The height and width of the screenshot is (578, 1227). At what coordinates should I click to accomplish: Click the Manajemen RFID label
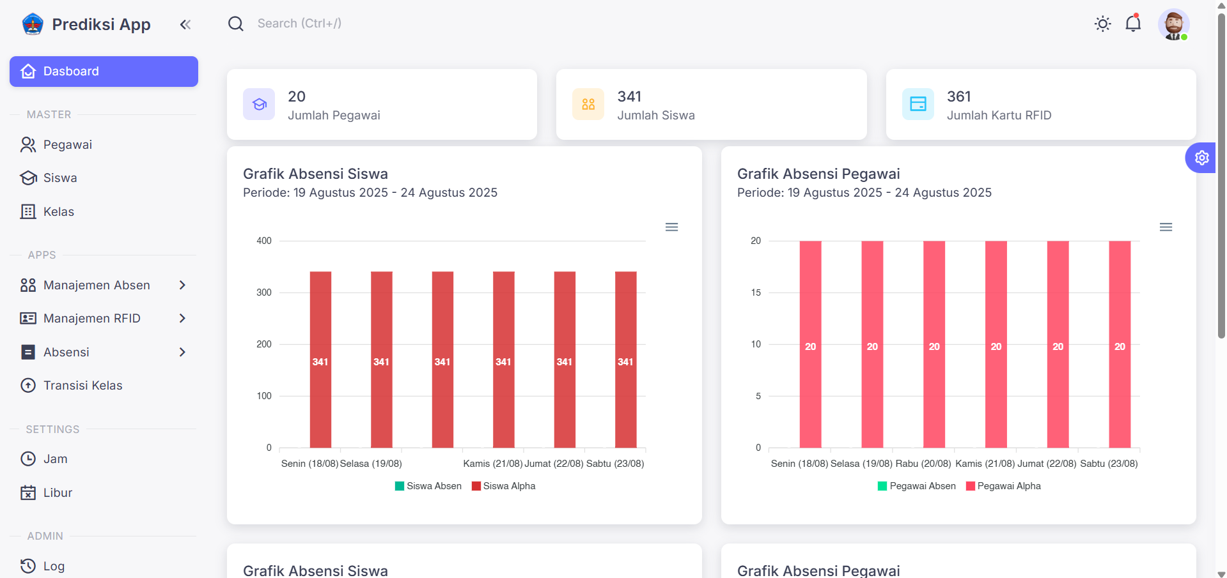92,319
